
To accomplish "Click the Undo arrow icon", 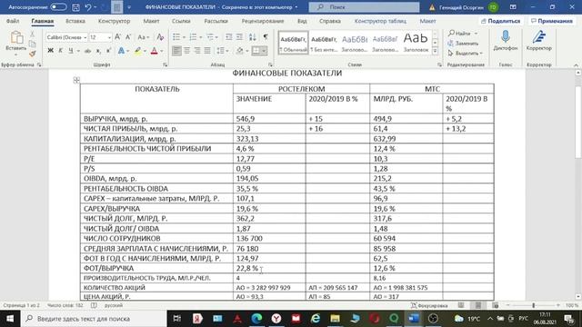I will tap(88, 7).
